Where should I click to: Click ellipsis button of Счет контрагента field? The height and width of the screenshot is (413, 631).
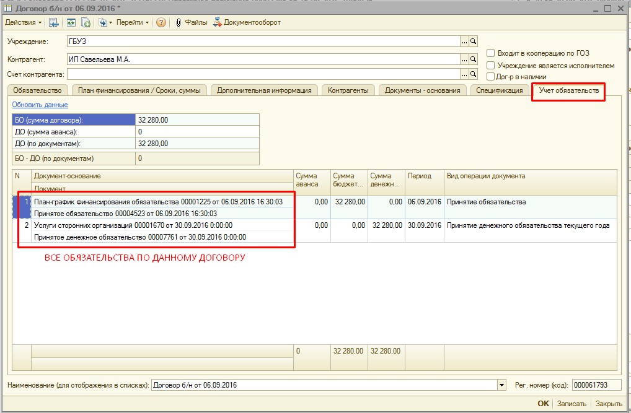[464, 74]
